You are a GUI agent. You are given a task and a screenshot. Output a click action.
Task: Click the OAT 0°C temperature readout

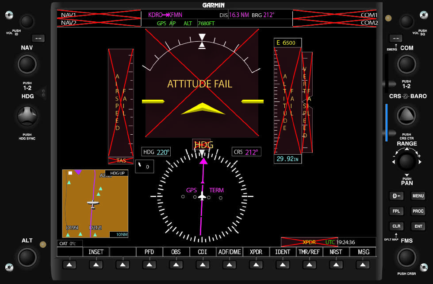(69, 244)
